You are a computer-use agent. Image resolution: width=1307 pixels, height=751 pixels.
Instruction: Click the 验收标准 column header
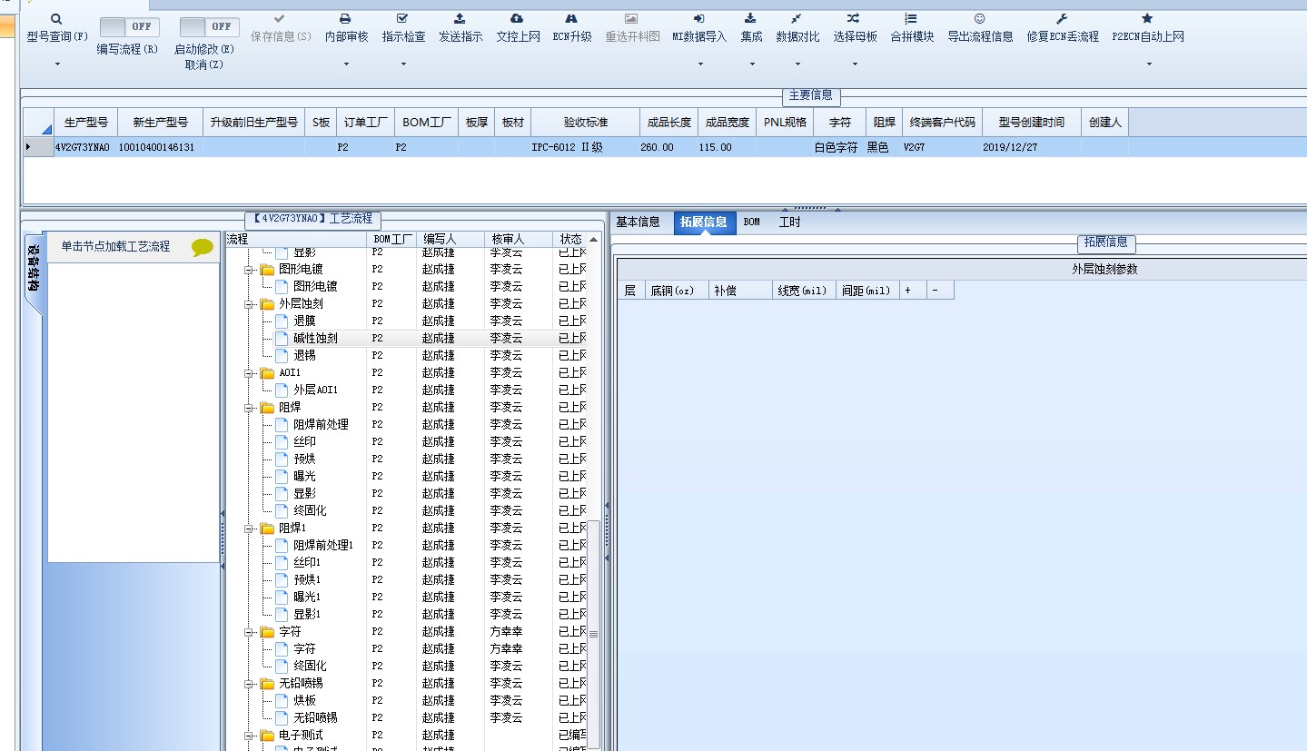tap(585, 123)
